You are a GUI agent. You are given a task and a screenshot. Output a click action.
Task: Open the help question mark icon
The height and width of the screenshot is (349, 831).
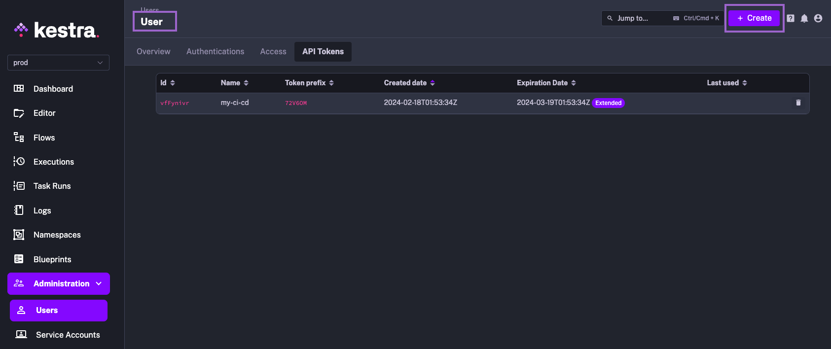(791, 18)
